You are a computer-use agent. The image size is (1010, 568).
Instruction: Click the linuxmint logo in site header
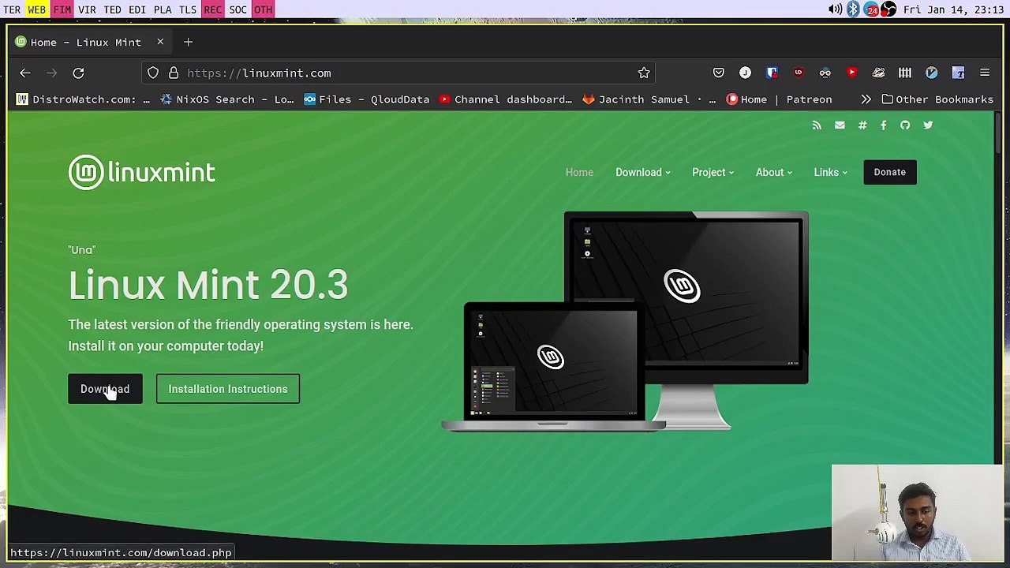click(142, 172)
